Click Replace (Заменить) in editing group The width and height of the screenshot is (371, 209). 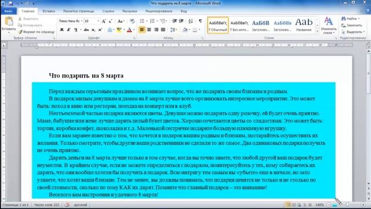352,25
